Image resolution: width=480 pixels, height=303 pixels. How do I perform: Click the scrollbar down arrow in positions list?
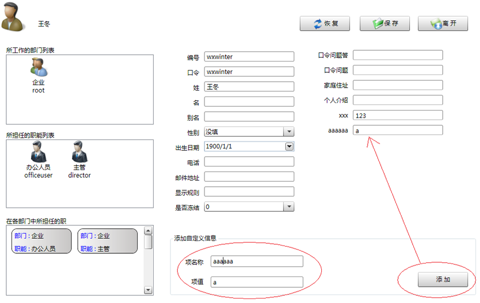(148, 290)
